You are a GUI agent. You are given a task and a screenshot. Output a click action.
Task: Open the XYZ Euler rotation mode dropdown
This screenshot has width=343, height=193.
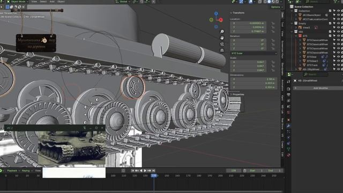253,53
